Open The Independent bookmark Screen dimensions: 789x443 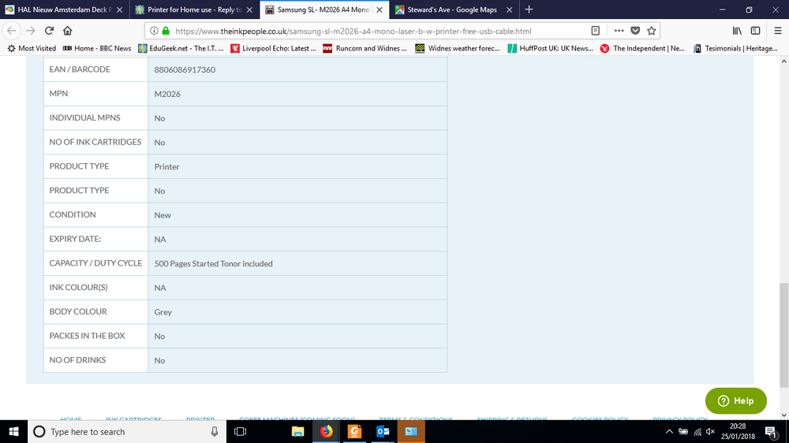click(x=642, y=48)
